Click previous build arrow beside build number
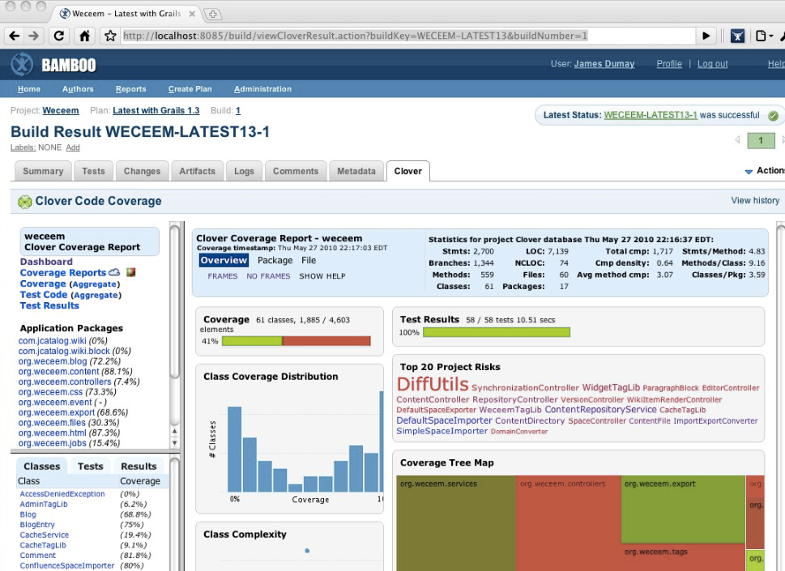 pyautogui.click(x=737, y=140)
